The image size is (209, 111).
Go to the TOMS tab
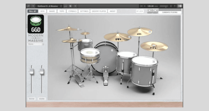62,11
